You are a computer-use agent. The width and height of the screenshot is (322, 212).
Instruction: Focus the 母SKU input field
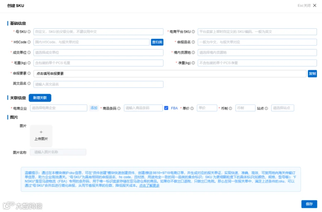pos(98,31)
